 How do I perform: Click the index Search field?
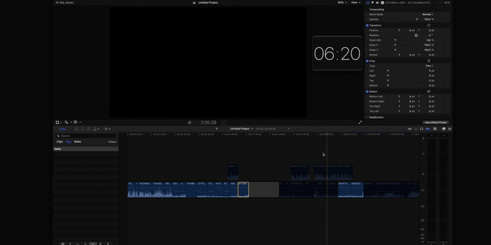point(86,136)
